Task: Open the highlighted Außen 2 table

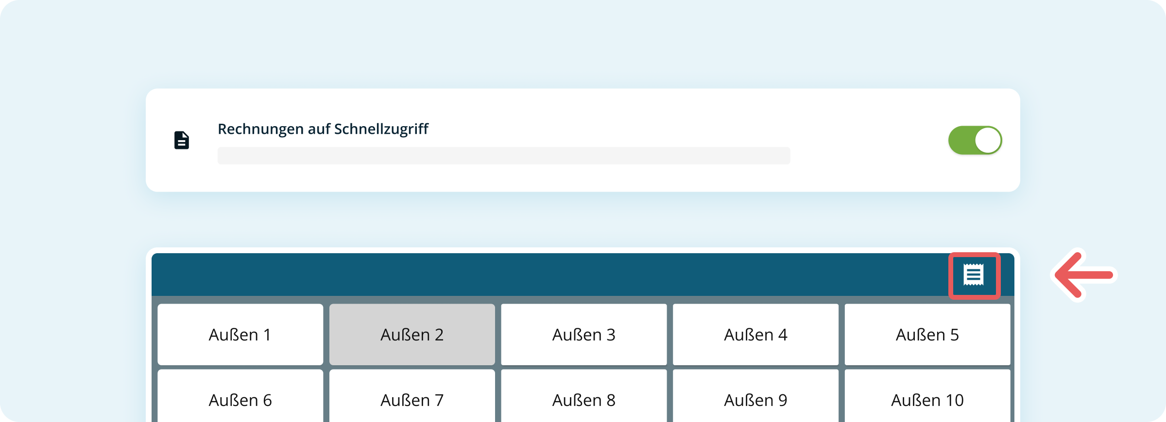Action: [x=412, y=335]
